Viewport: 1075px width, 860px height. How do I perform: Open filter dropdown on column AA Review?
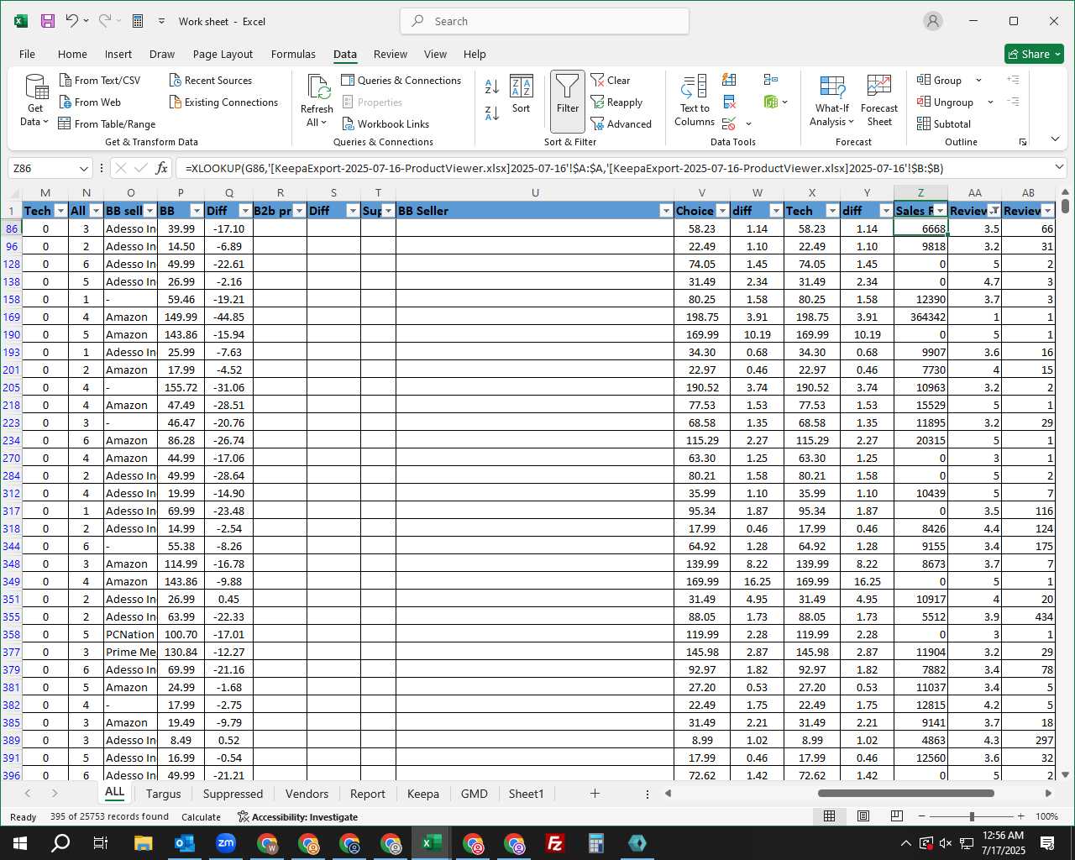994,211
